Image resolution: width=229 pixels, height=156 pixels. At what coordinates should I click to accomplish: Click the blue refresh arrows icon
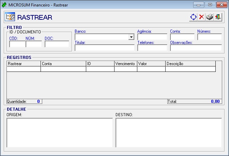(x=193, y=17)
